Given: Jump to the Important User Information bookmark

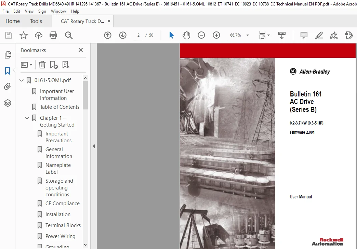Looking at the screenshot, I should pyautogui.click(x=57, y=94).
